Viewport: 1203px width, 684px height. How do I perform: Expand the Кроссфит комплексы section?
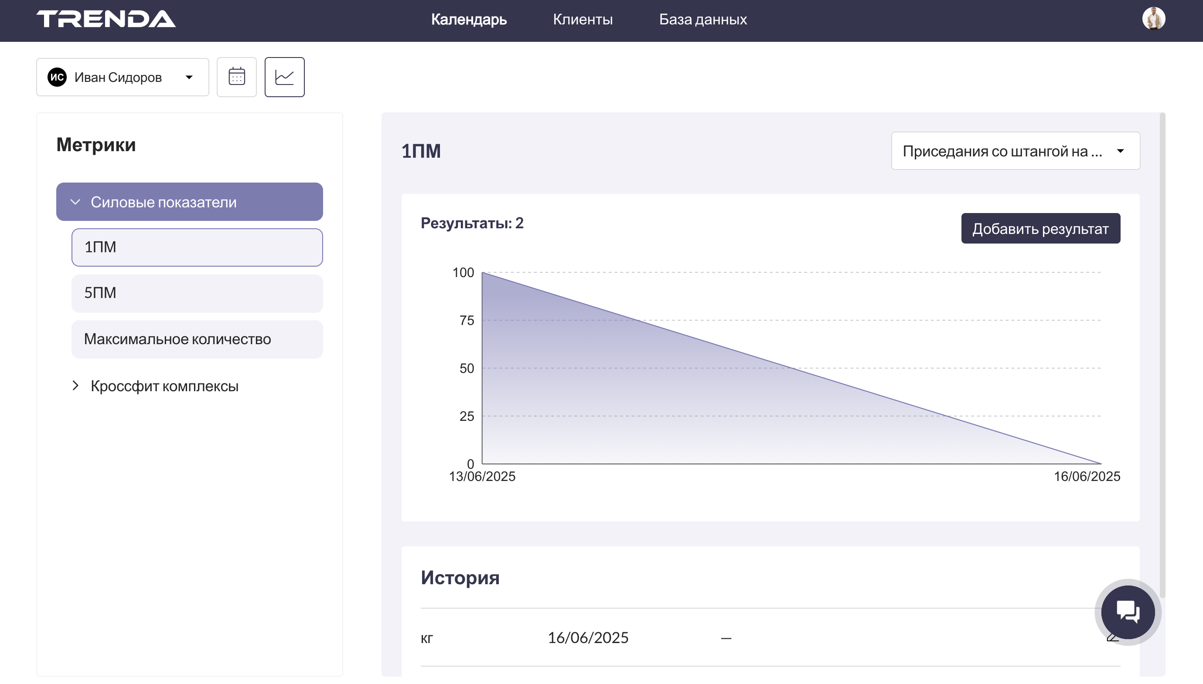(164, 386)
